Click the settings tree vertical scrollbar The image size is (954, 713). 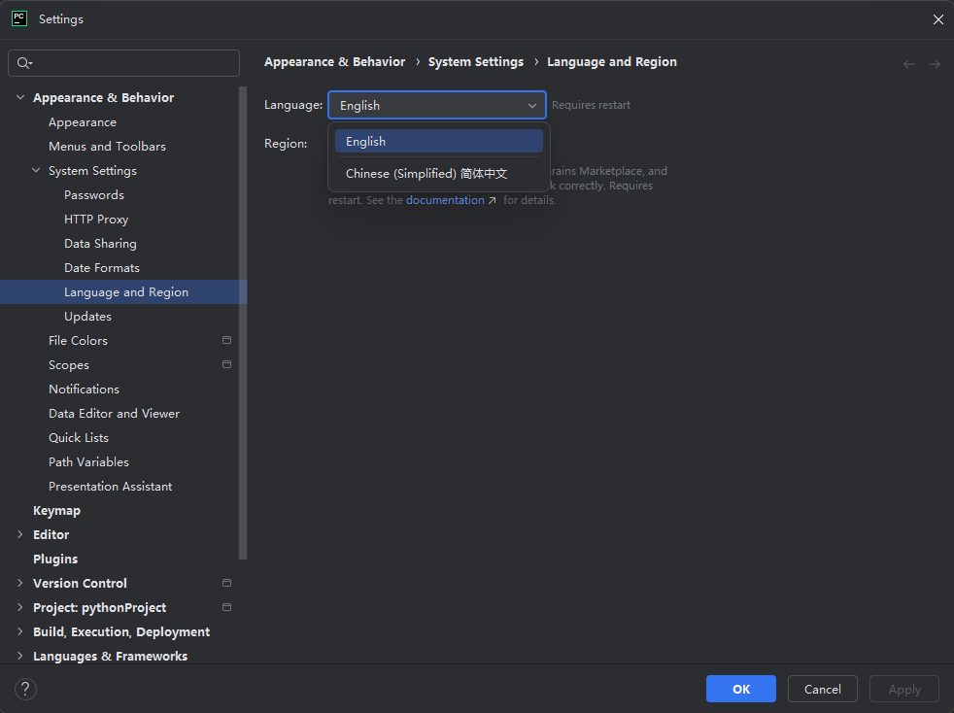[243, 323]
